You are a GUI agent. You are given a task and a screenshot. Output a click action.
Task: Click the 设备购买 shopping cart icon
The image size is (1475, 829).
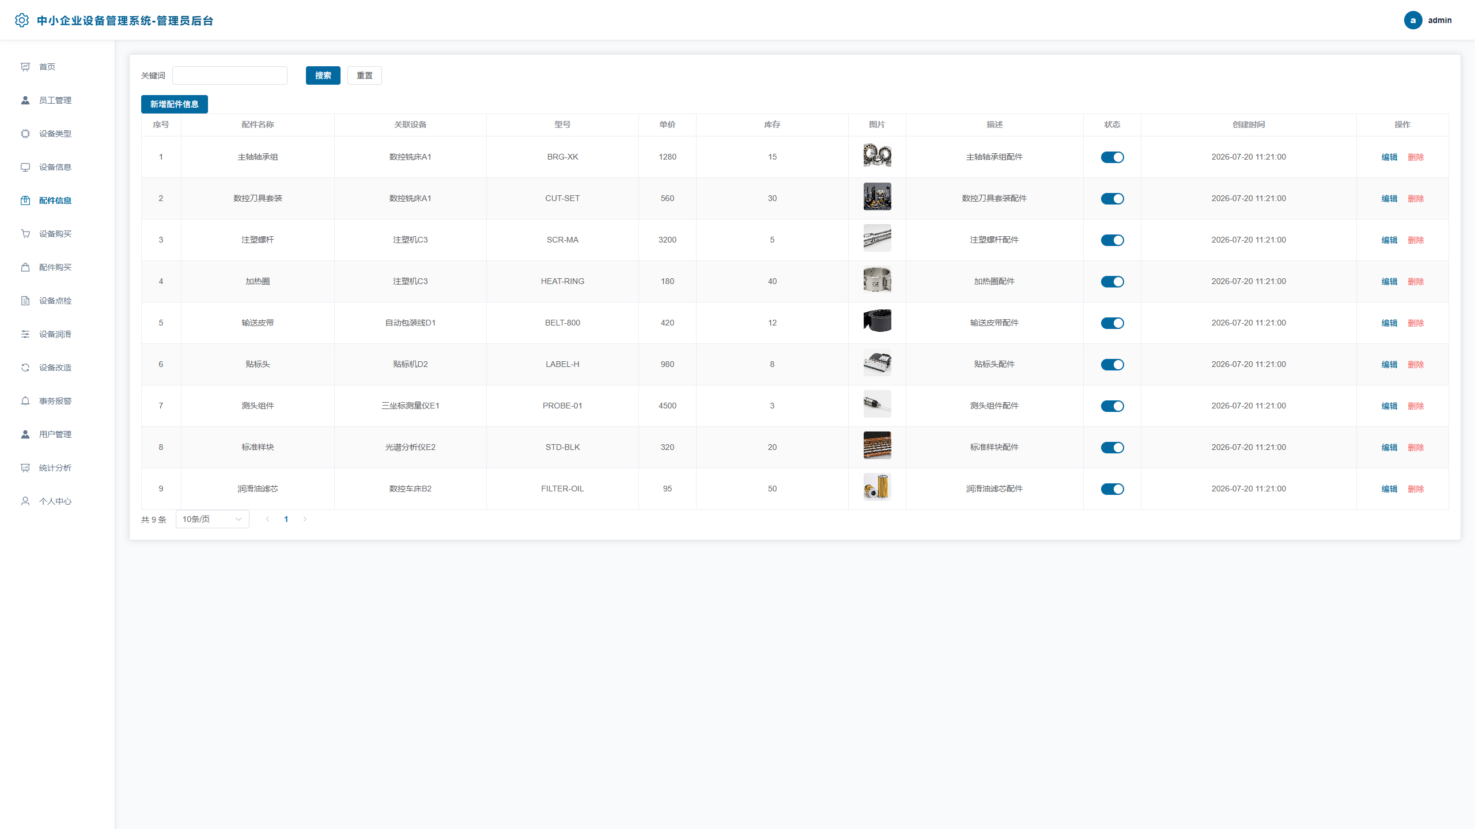point(25,234)
